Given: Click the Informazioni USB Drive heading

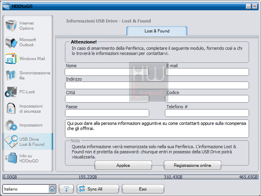Looking at the screenshot, I should tap(109, 21).
